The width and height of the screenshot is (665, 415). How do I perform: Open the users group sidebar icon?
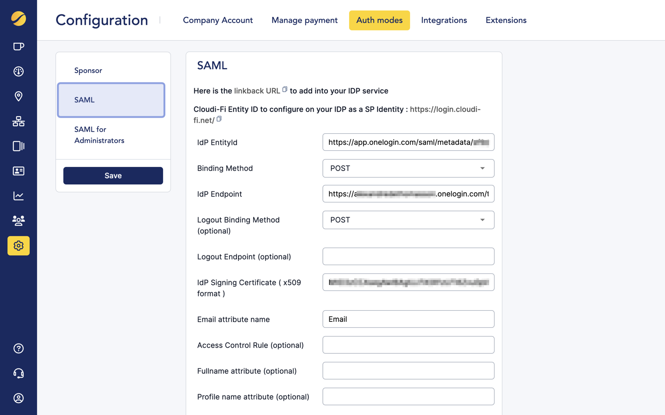[x=18, y=220]
